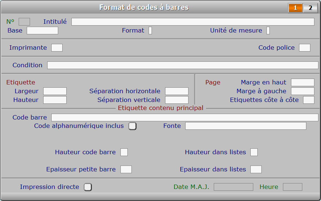Screen dimensions: 321x201
Task: Click the 'Unité de mesure' label
Action: [x=236, y=30]
